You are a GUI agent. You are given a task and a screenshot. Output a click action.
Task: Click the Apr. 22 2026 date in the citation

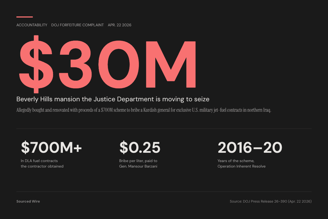click(299, 201)
